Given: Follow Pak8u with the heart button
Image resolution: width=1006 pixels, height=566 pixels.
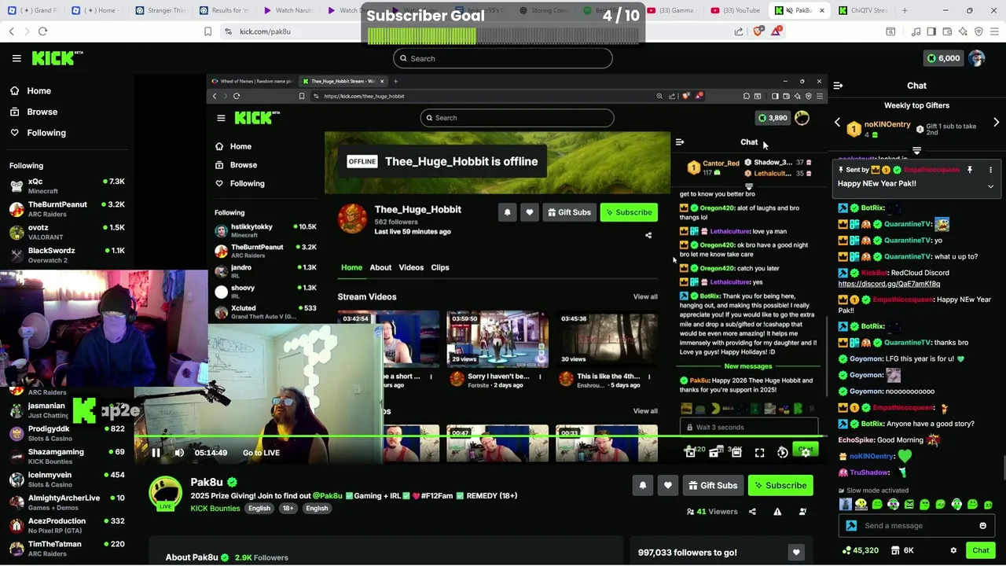Looking at the screenshot, I should (x=667, y=486).
